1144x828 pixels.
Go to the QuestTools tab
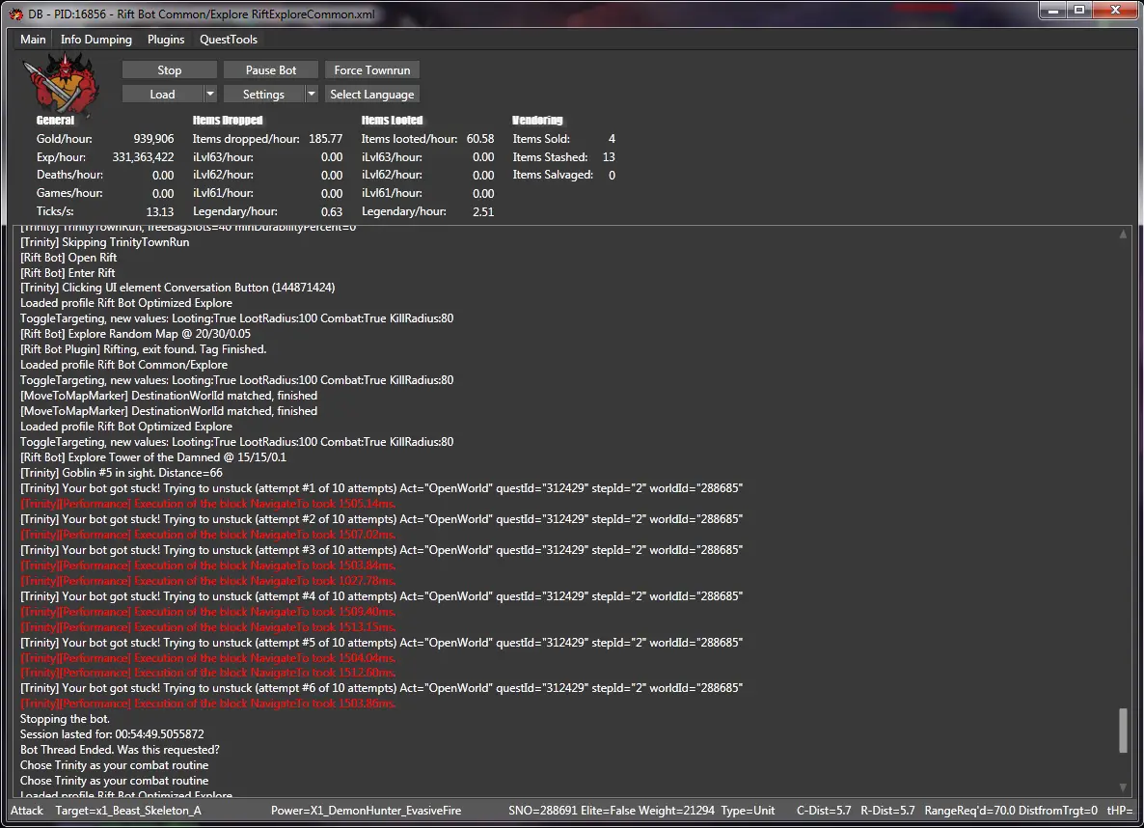coord(228,40)
